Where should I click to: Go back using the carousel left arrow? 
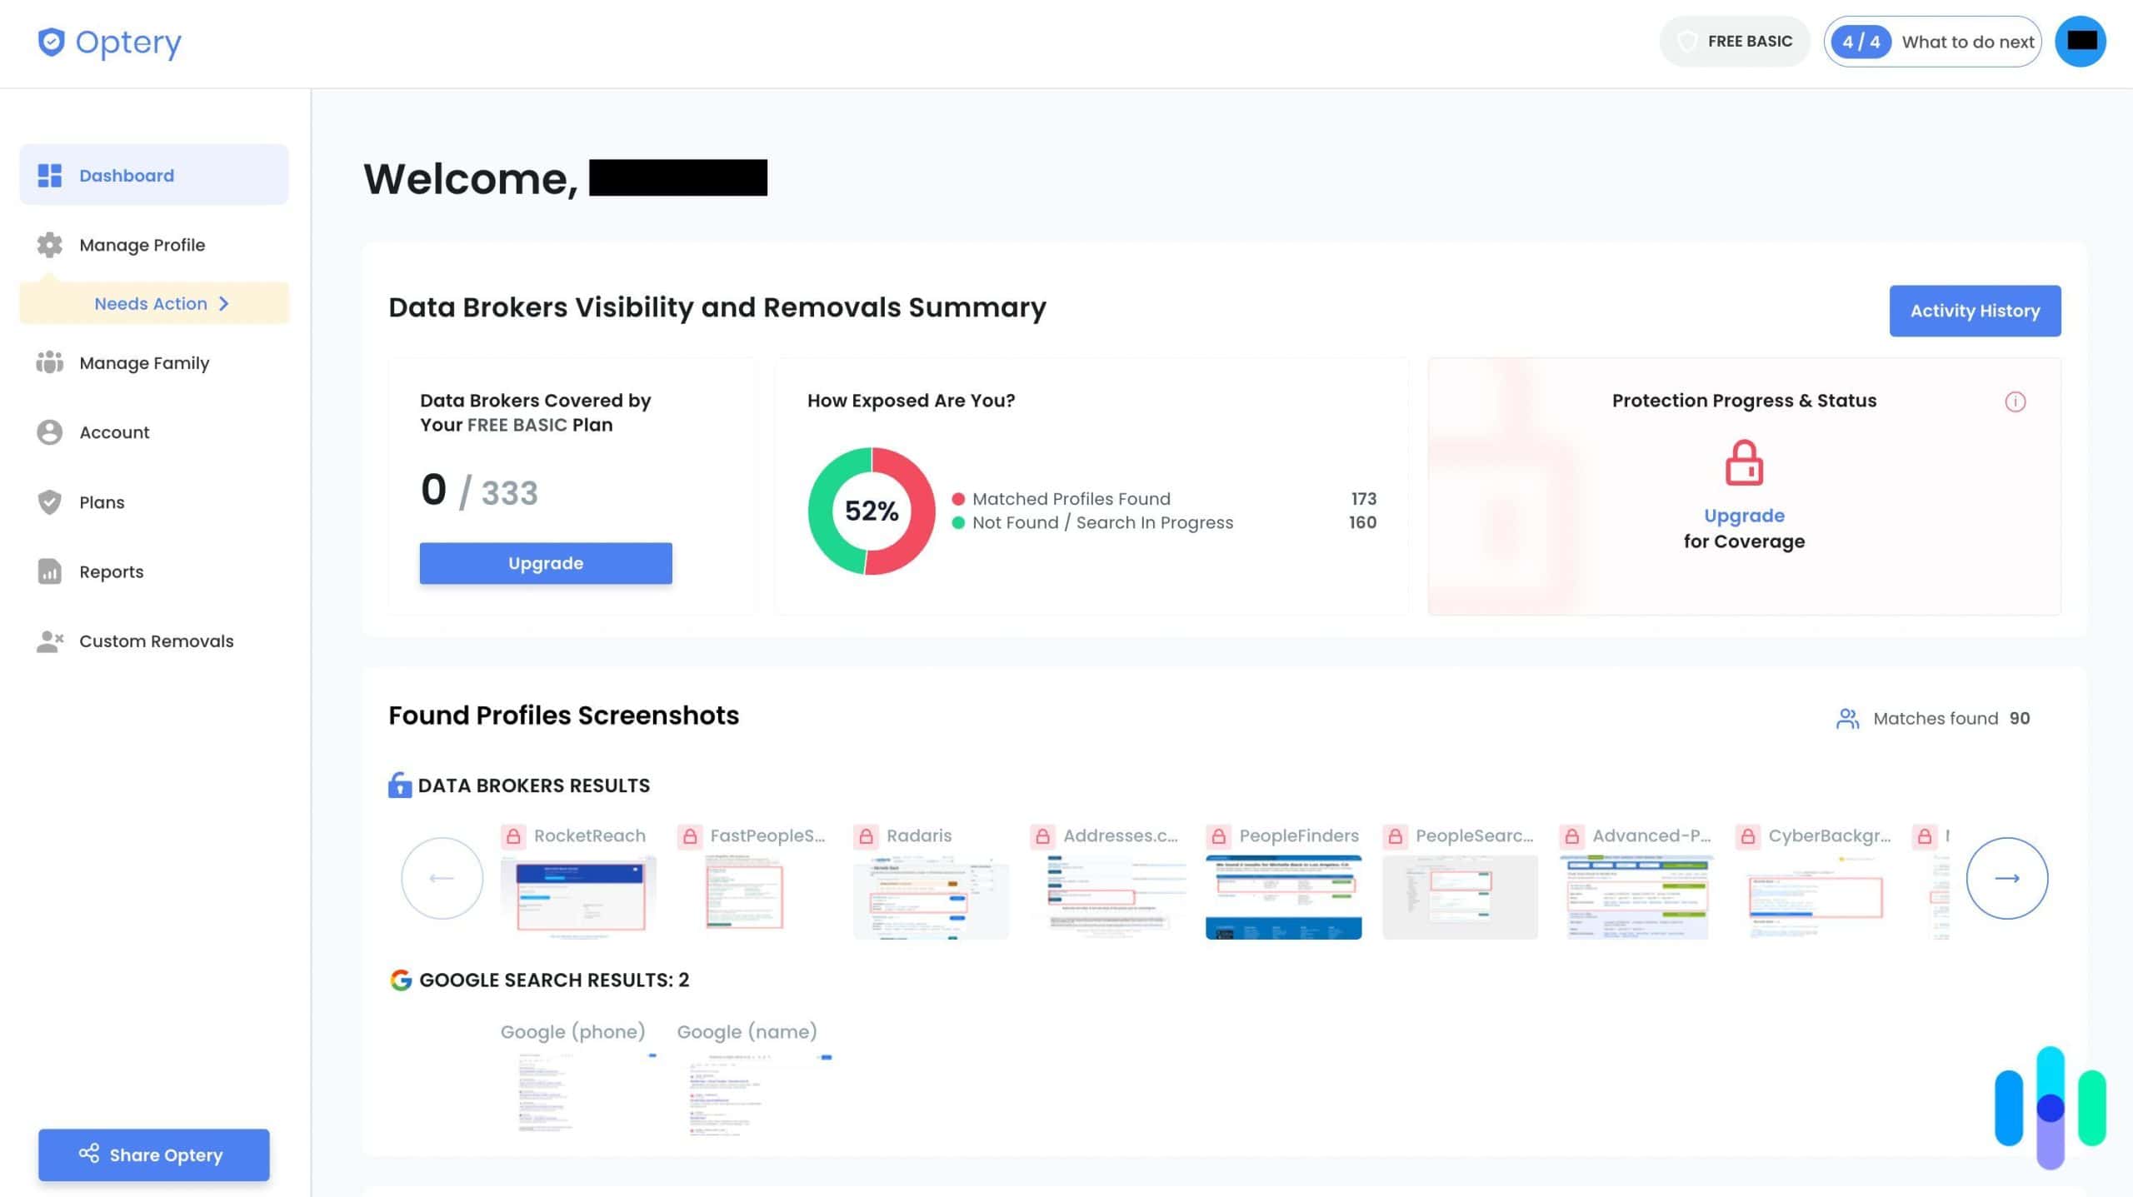442,878
